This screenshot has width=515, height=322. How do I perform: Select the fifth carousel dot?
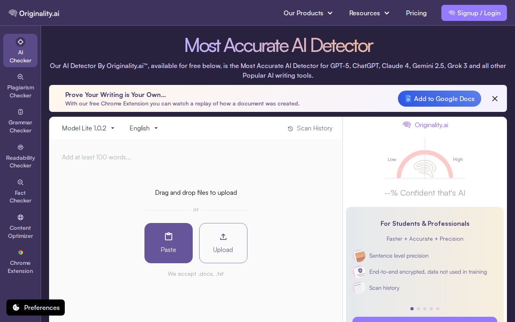[x=438, y=309]
